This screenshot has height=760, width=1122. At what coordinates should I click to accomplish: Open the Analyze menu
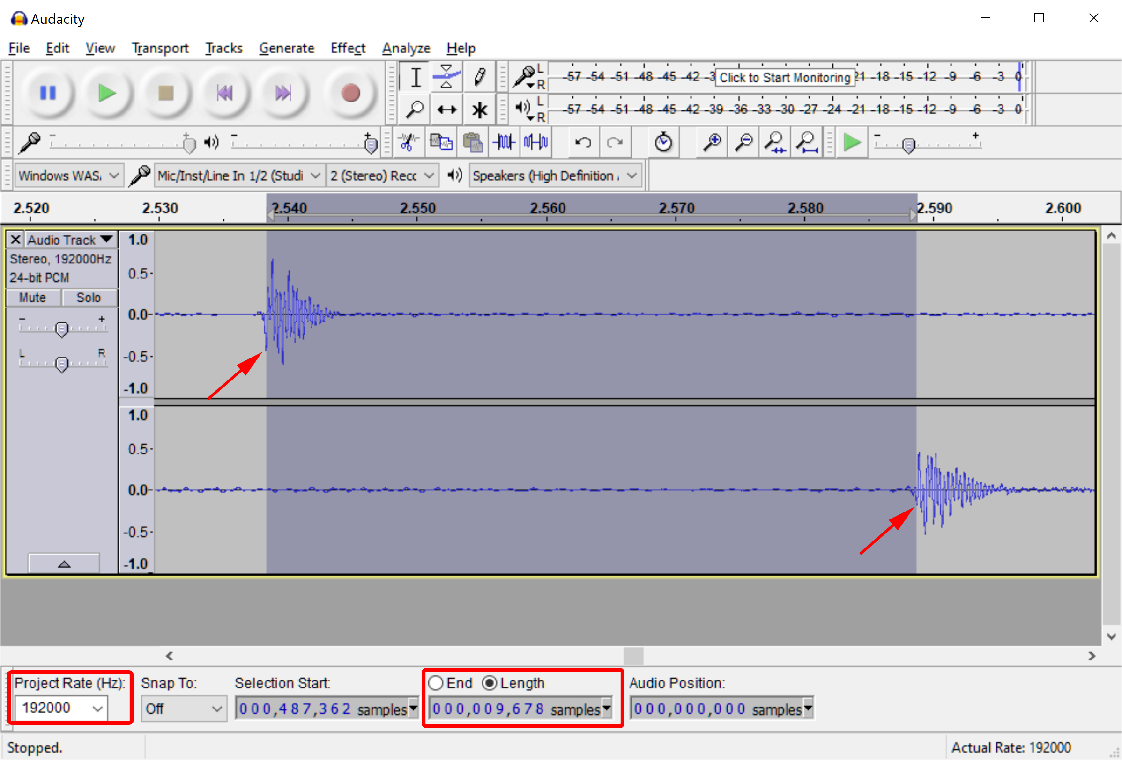pyautogui.click(x=406, y=48)
